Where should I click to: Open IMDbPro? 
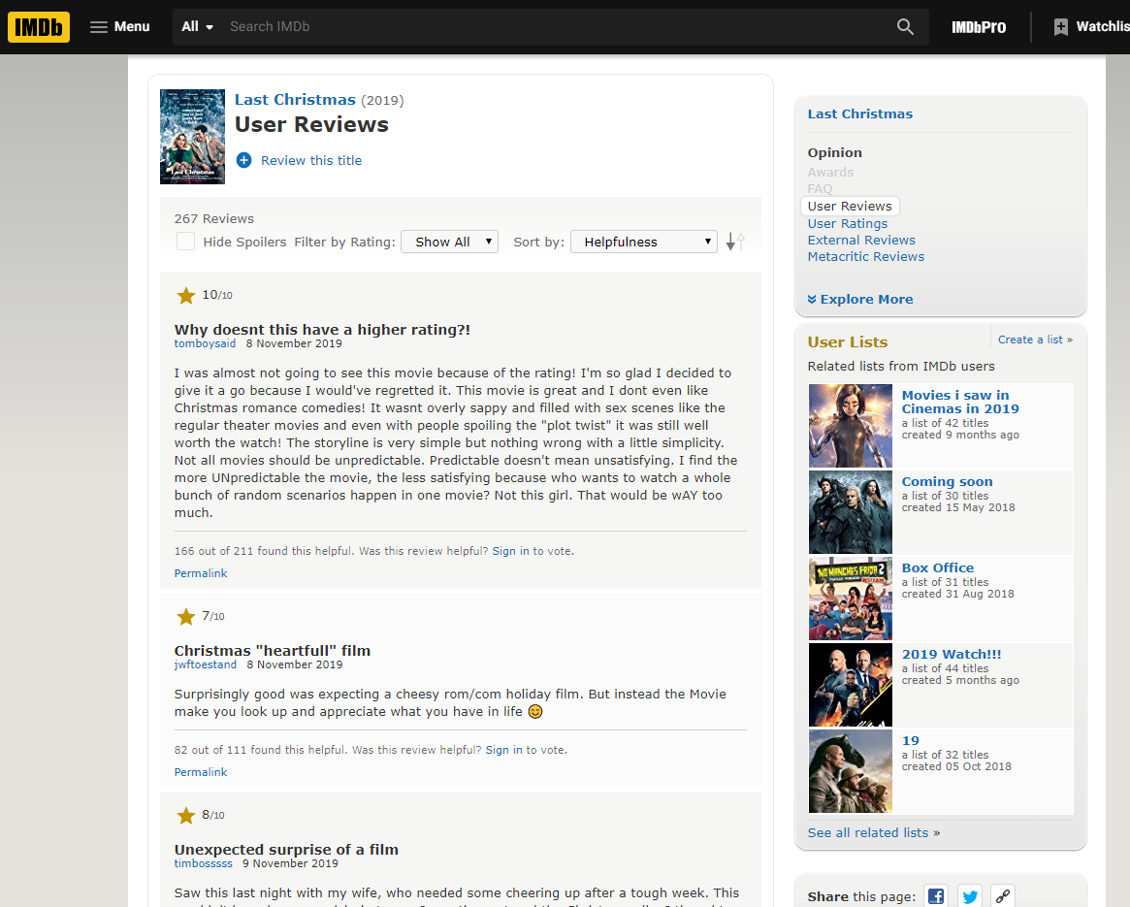pyautogui.click(x=978, y=27)
